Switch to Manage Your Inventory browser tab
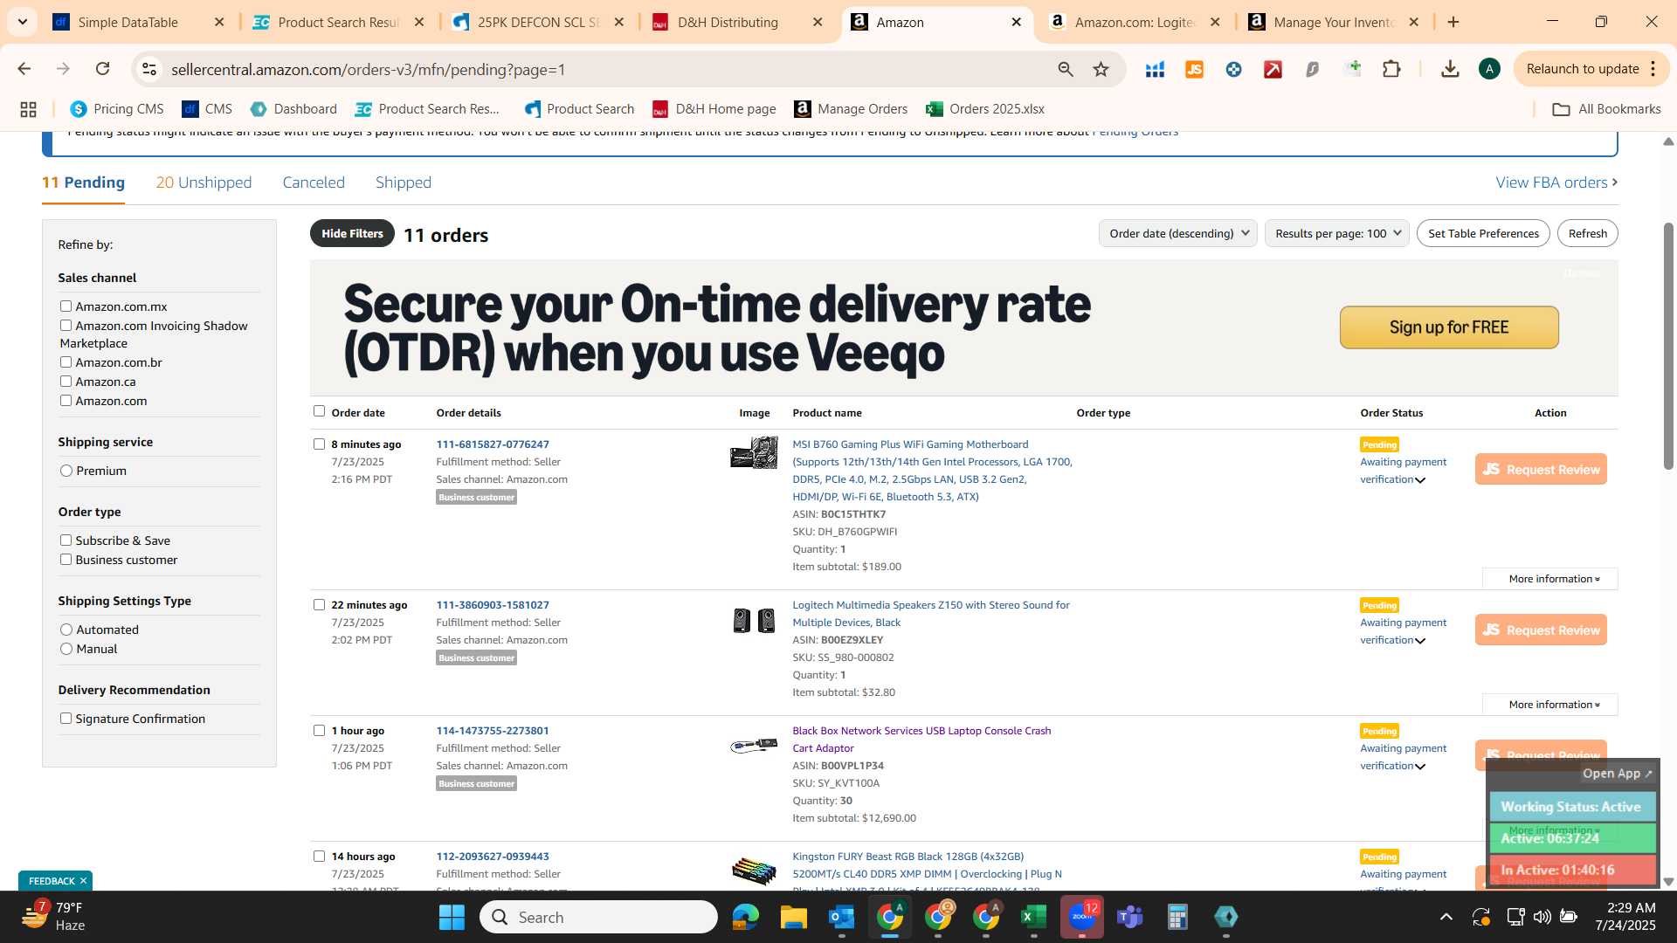This screenshot has width=1677, height=943. (x=1334, y=22)
